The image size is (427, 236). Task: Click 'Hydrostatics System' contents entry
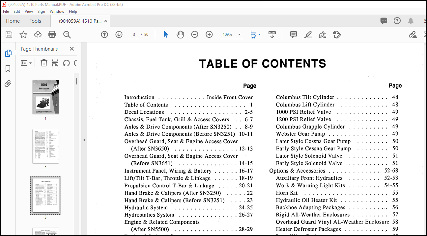pos(149,215)
